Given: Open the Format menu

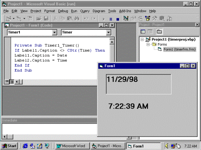Looking at the screenshot, I should click(50, 11).
